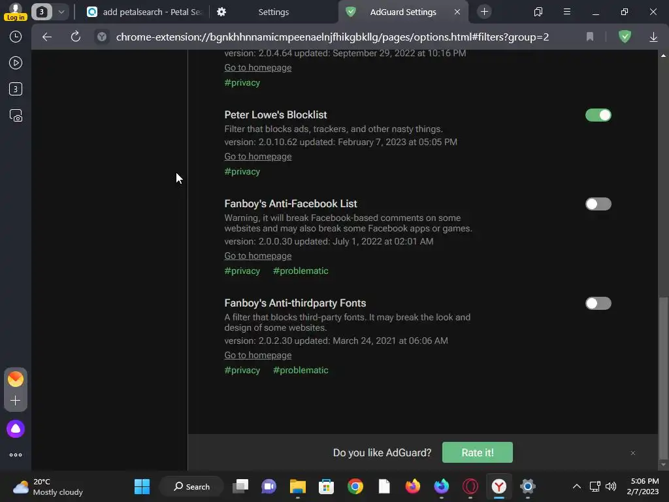Click the scrollbar down arrow
This screenshot has width=669, height=502.
pos(663,465)
